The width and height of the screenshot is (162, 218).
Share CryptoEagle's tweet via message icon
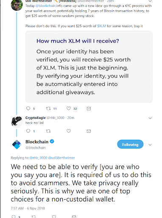click(x=89, y=131)
